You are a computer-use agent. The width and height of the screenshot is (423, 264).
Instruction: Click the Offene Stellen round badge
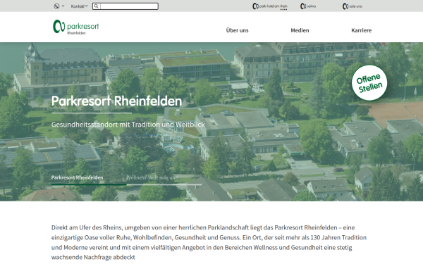(x=369, y=82)
